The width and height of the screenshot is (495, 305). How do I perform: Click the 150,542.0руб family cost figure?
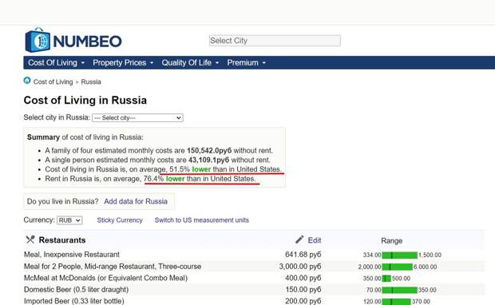point(209,151)
